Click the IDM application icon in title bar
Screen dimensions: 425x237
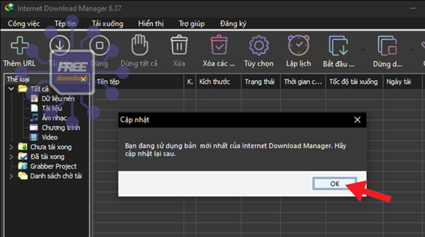tap(9, 8)
